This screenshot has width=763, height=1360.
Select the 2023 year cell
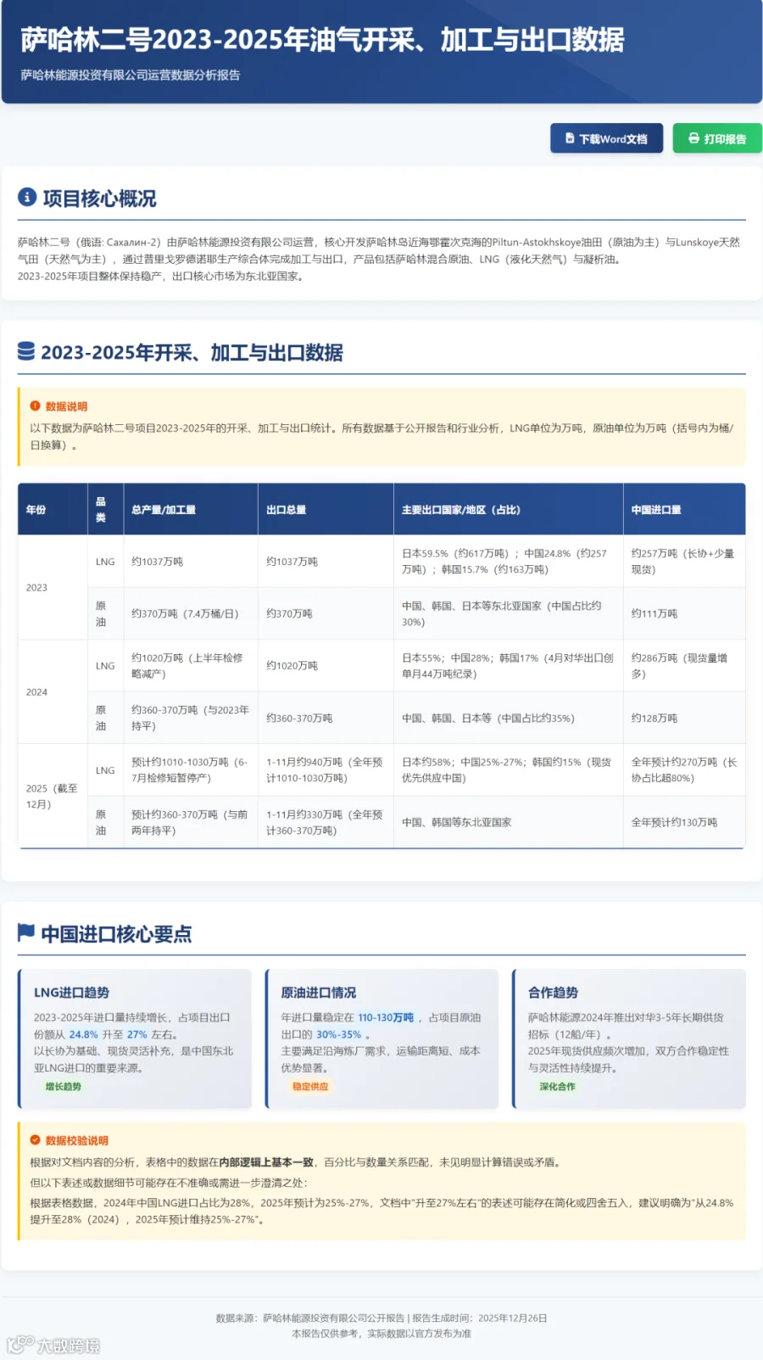[x=53, y=587]
